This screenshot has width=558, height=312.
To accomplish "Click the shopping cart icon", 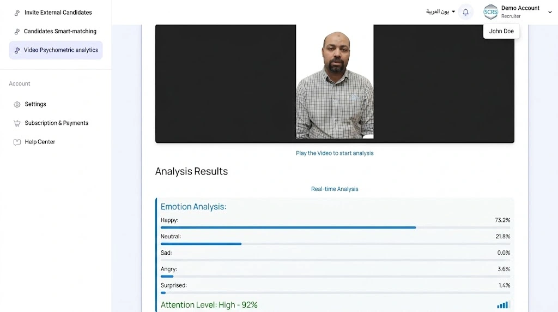I will [x=17, y=124].
